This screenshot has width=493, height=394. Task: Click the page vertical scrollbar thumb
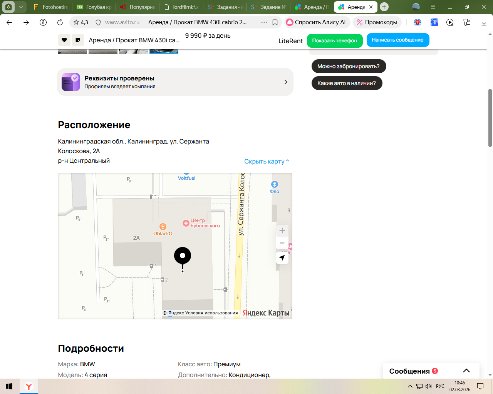click(x=490, y=118)
